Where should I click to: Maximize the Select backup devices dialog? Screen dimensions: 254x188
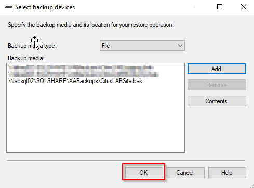pos(220,7)
